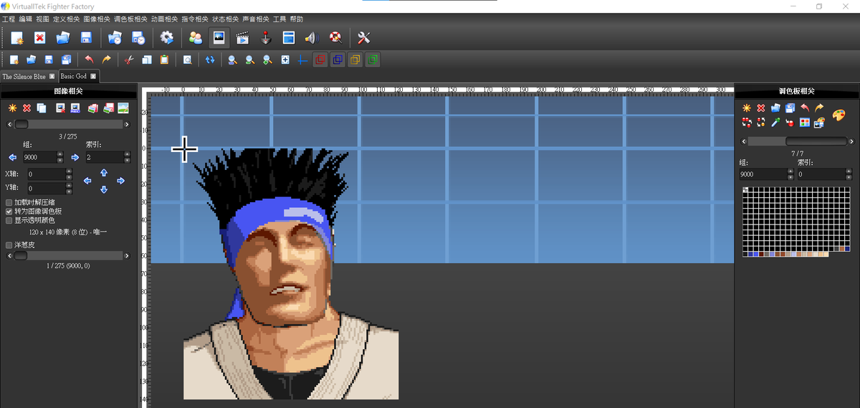Viewport: 860px width, 408px height.
Task: Open the animations clapperboard icon
Action: (242, 38)
